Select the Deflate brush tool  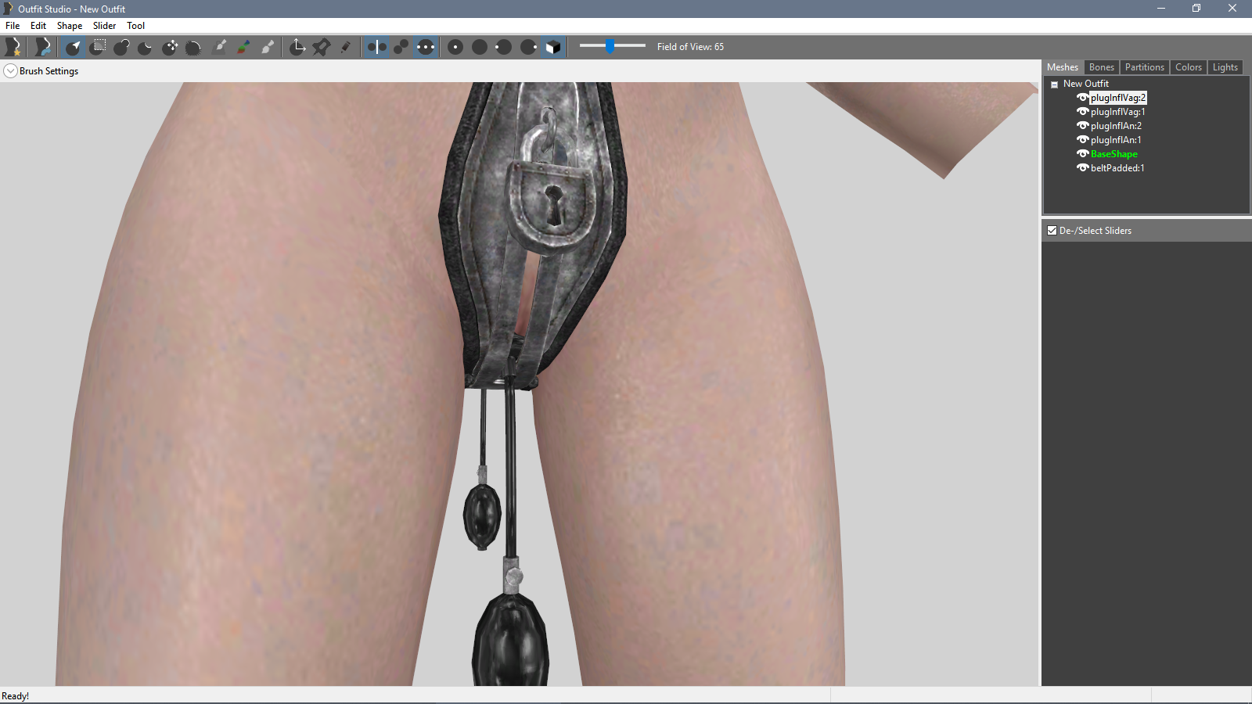[x=146, y=47]
